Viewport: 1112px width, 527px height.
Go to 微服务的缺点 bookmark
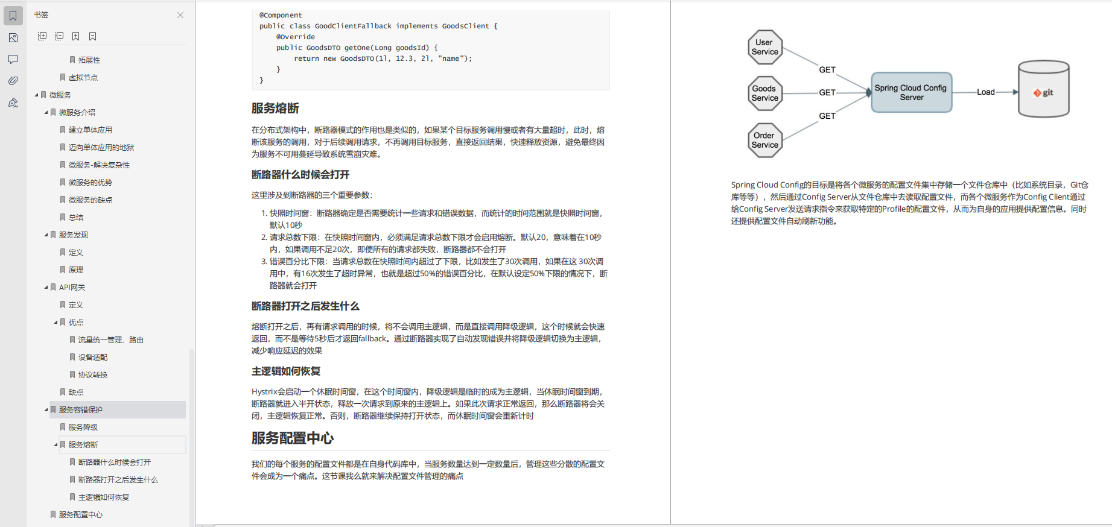click(91, 200)
